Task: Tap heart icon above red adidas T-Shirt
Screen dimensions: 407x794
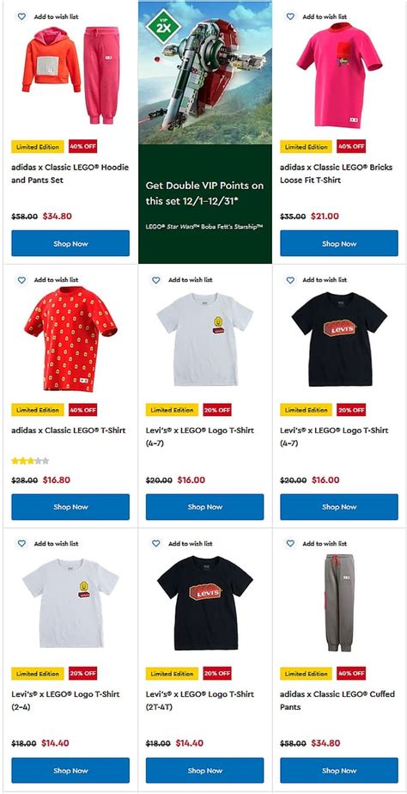Action: pos(21,280)
